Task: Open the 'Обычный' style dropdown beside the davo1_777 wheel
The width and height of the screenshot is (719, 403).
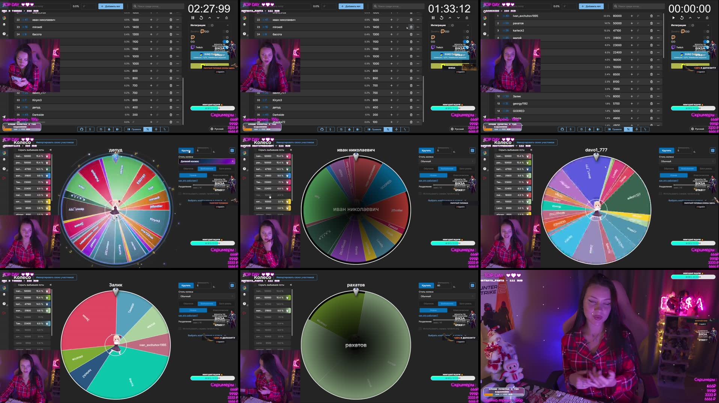Action: coord(687,161)
